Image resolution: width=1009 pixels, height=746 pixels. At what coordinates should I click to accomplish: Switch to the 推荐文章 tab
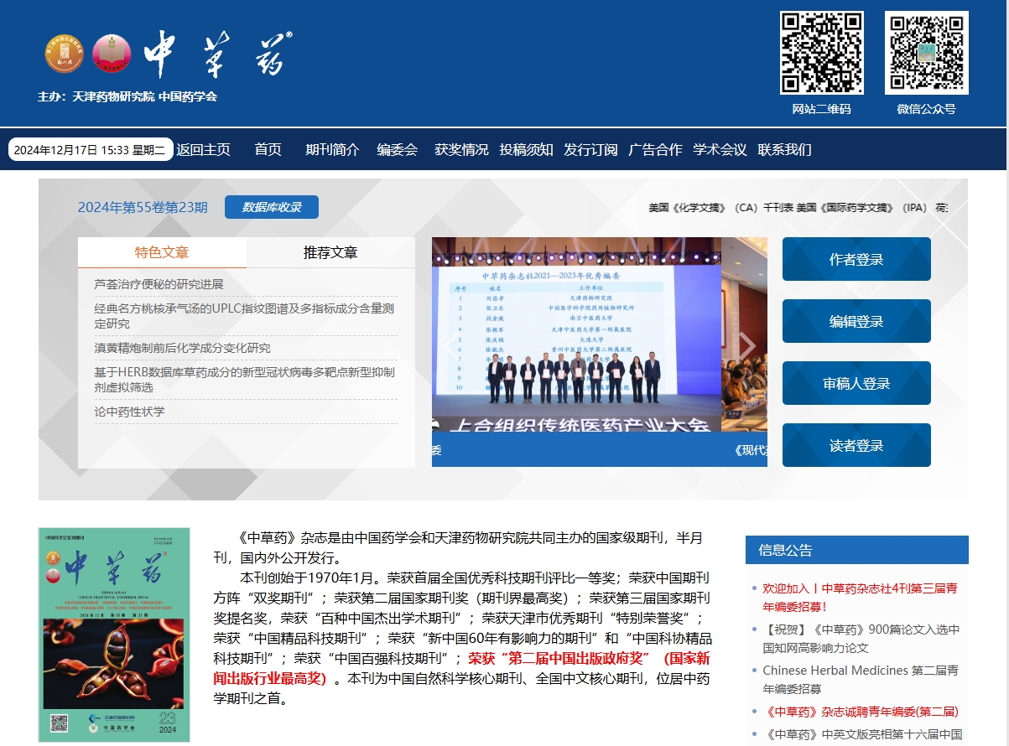click(x=330, y=252)
